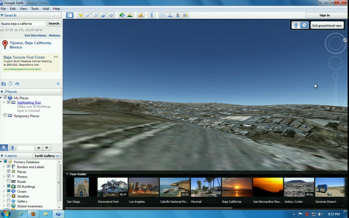Screen dimensions: 349x218
Task: Open the Tools menu
Action: [x=35, y=9]
